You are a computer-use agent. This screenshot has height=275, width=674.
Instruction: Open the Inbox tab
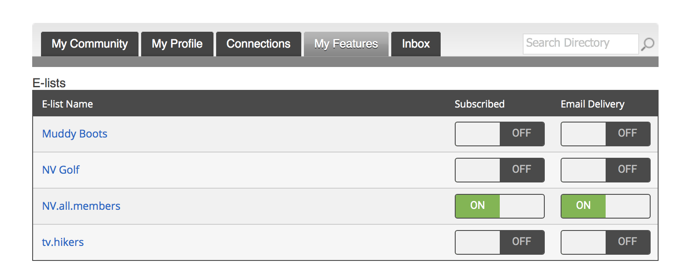point(416,44)
